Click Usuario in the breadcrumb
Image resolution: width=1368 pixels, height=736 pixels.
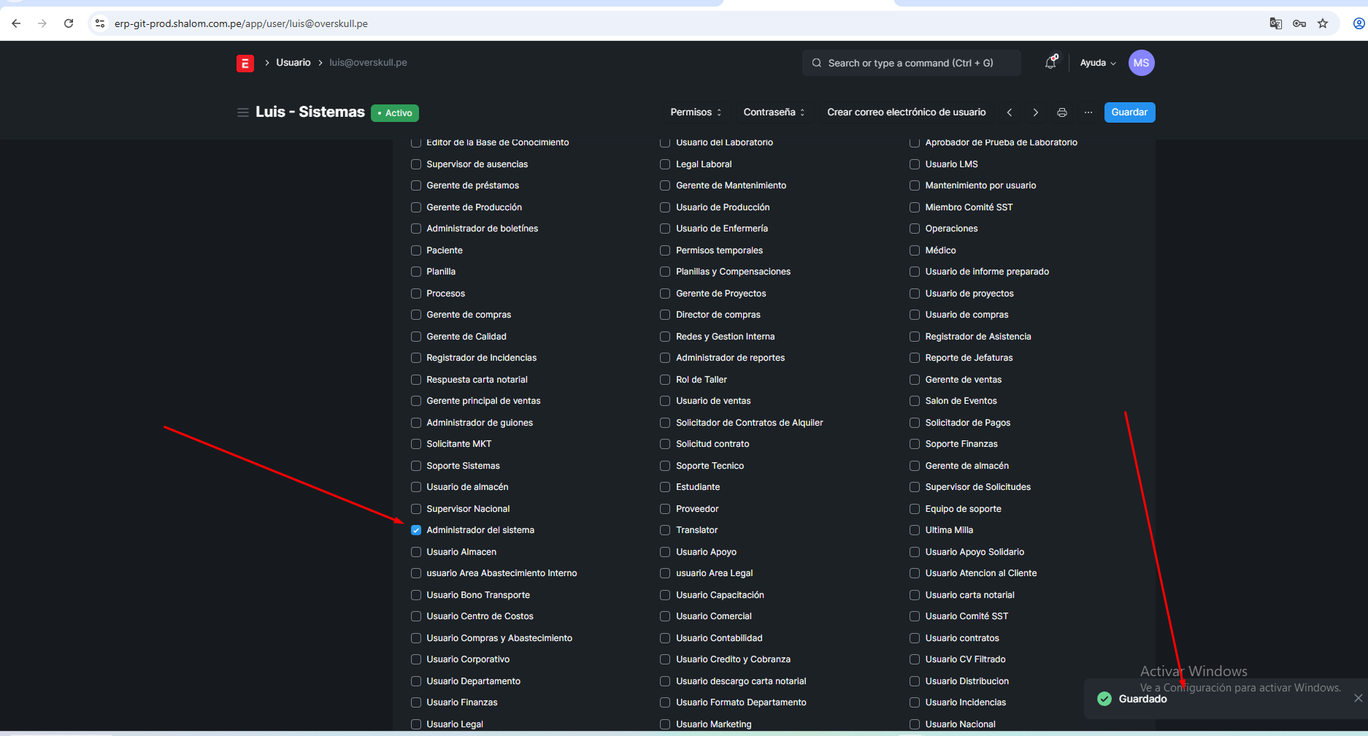pos(293,63)
